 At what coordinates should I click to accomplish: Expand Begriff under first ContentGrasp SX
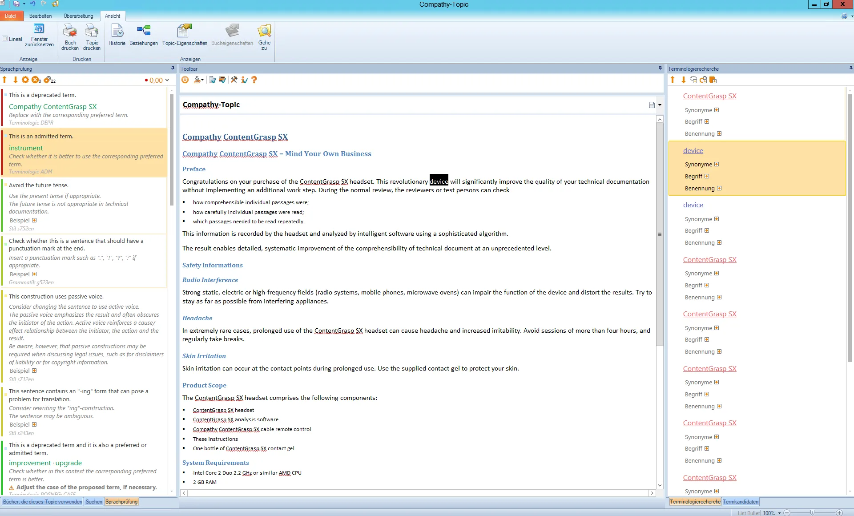coord(707,121)
